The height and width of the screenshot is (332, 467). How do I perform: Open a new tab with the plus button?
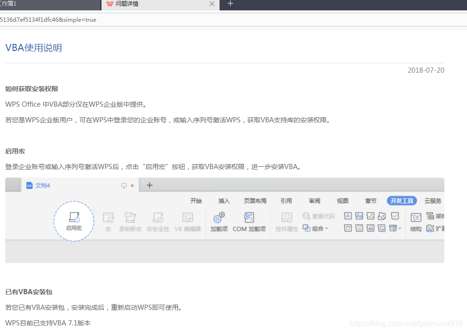230,4
